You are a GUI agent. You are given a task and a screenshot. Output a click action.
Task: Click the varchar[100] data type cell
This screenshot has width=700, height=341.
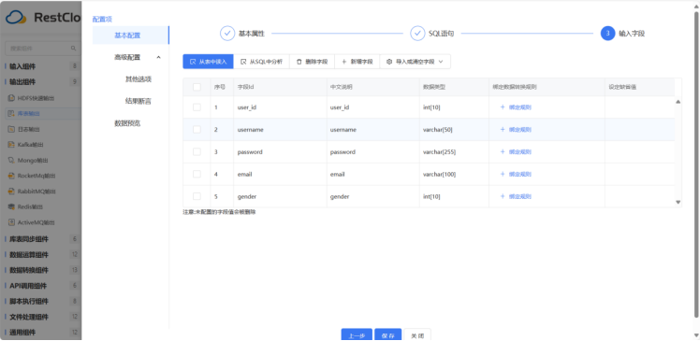[454, 174]
